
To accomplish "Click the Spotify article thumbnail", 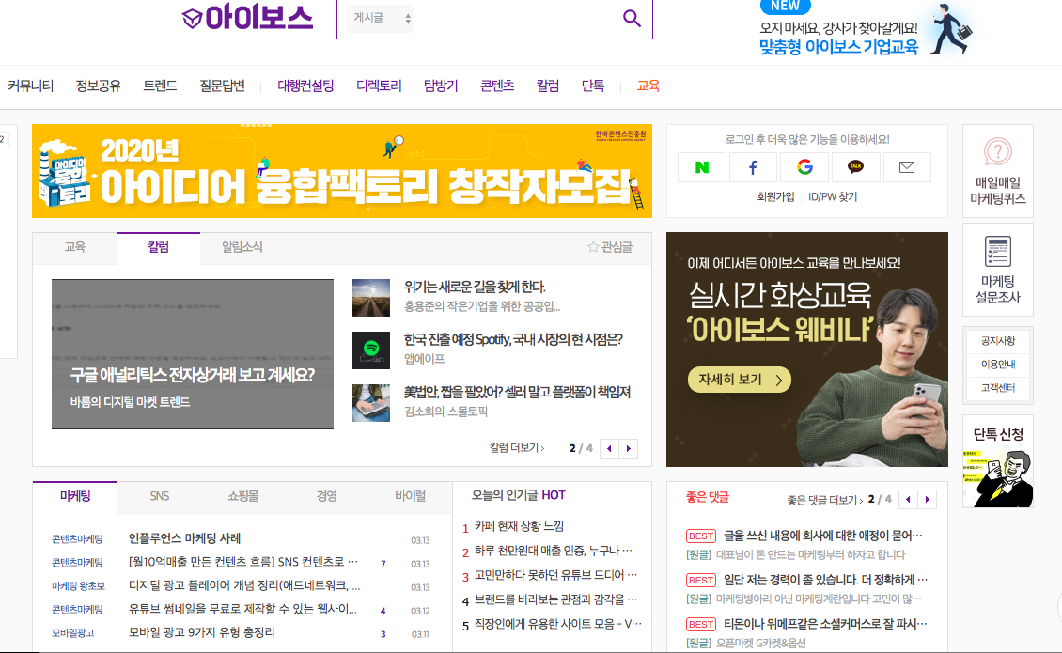I will [x=371, y=350].
